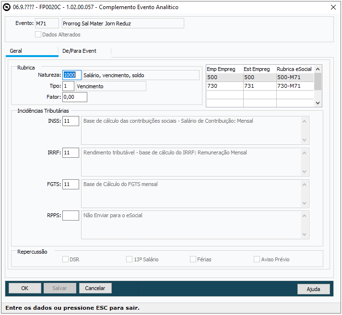Click the INSS description text area

[191, 130]
